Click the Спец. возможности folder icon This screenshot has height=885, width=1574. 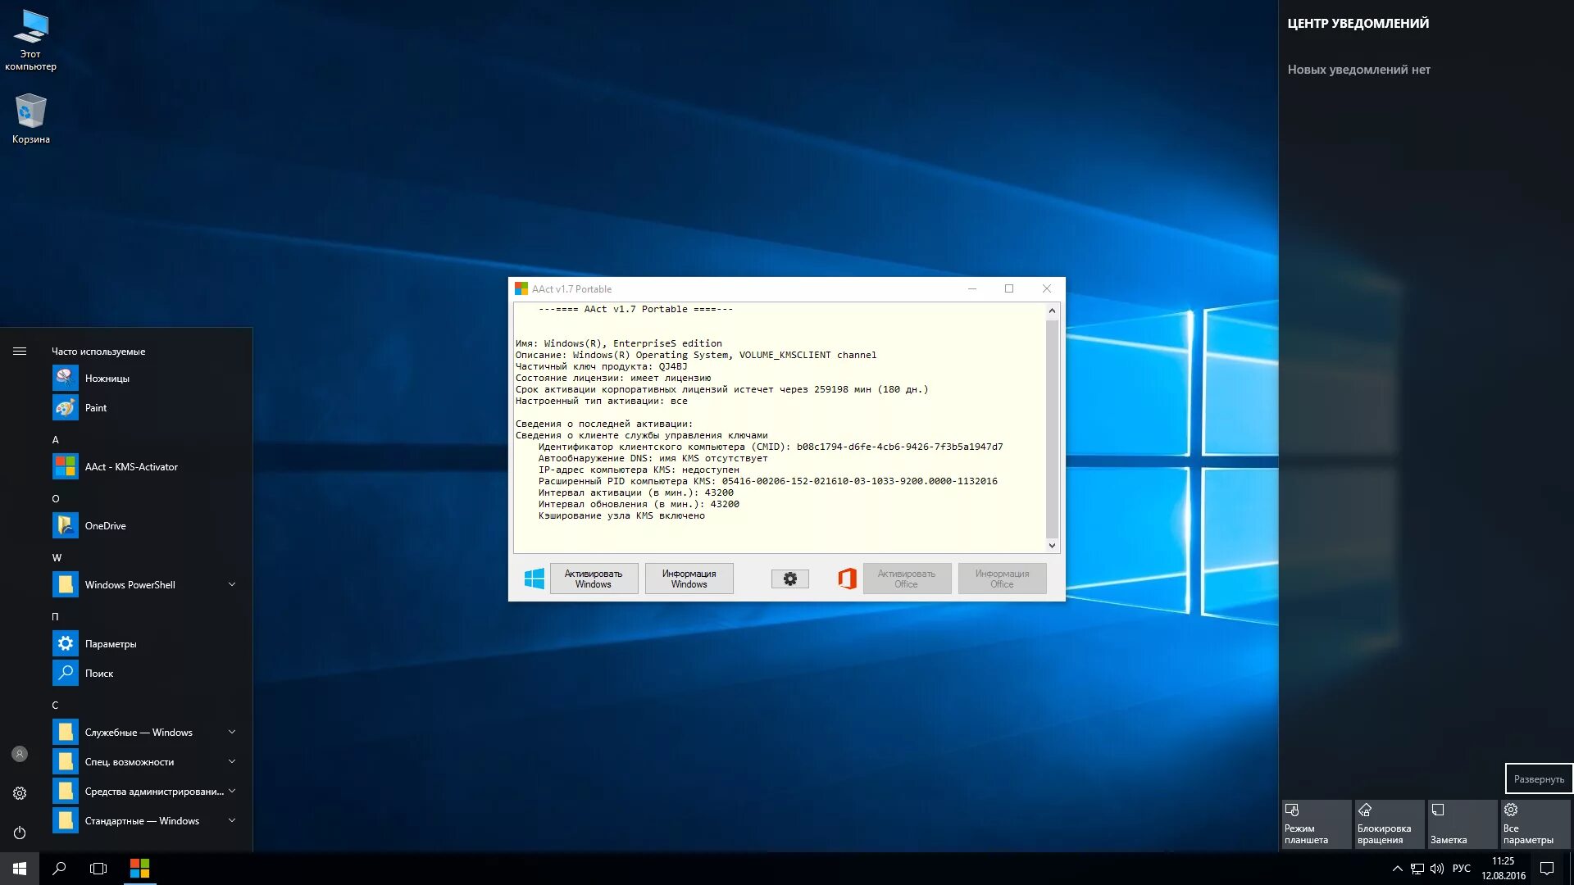click(66, 762)
